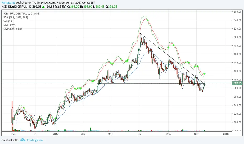
Task: Click the tall green volume bar in March
Action: (90, 129)
